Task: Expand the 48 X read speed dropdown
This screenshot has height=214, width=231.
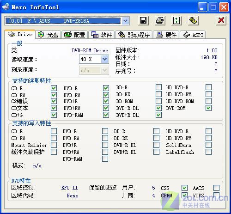Action: 104,59
